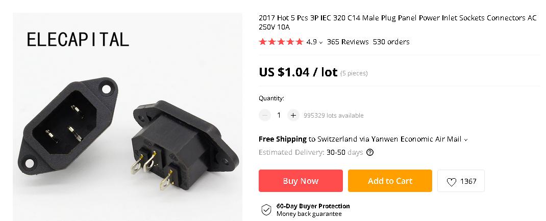Expand the Yanwen shipping method dropdown
Screen dimensions: 546x221
466,140
